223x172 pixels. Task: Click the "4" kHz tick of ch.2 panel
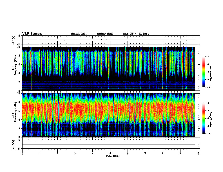(x=20, y=120)
